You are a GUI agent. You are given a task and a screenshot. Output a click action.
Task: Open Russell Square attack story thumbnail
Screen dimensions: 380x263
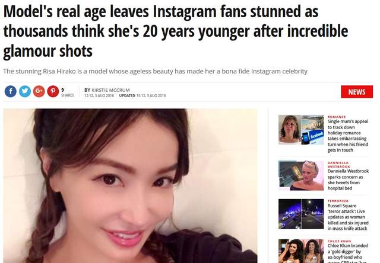(x=301, y=214)
